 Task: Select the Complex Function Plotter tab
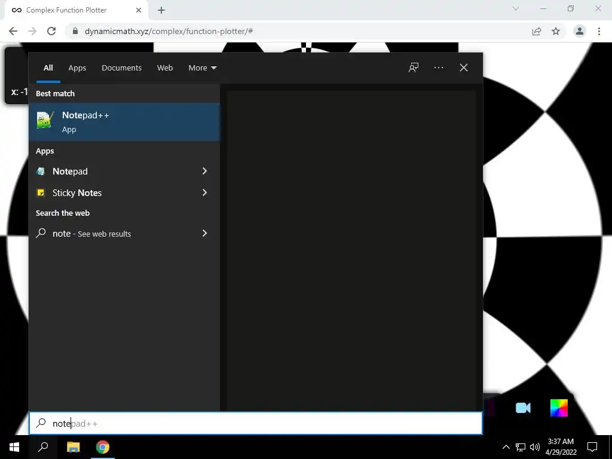coord(76,10)
